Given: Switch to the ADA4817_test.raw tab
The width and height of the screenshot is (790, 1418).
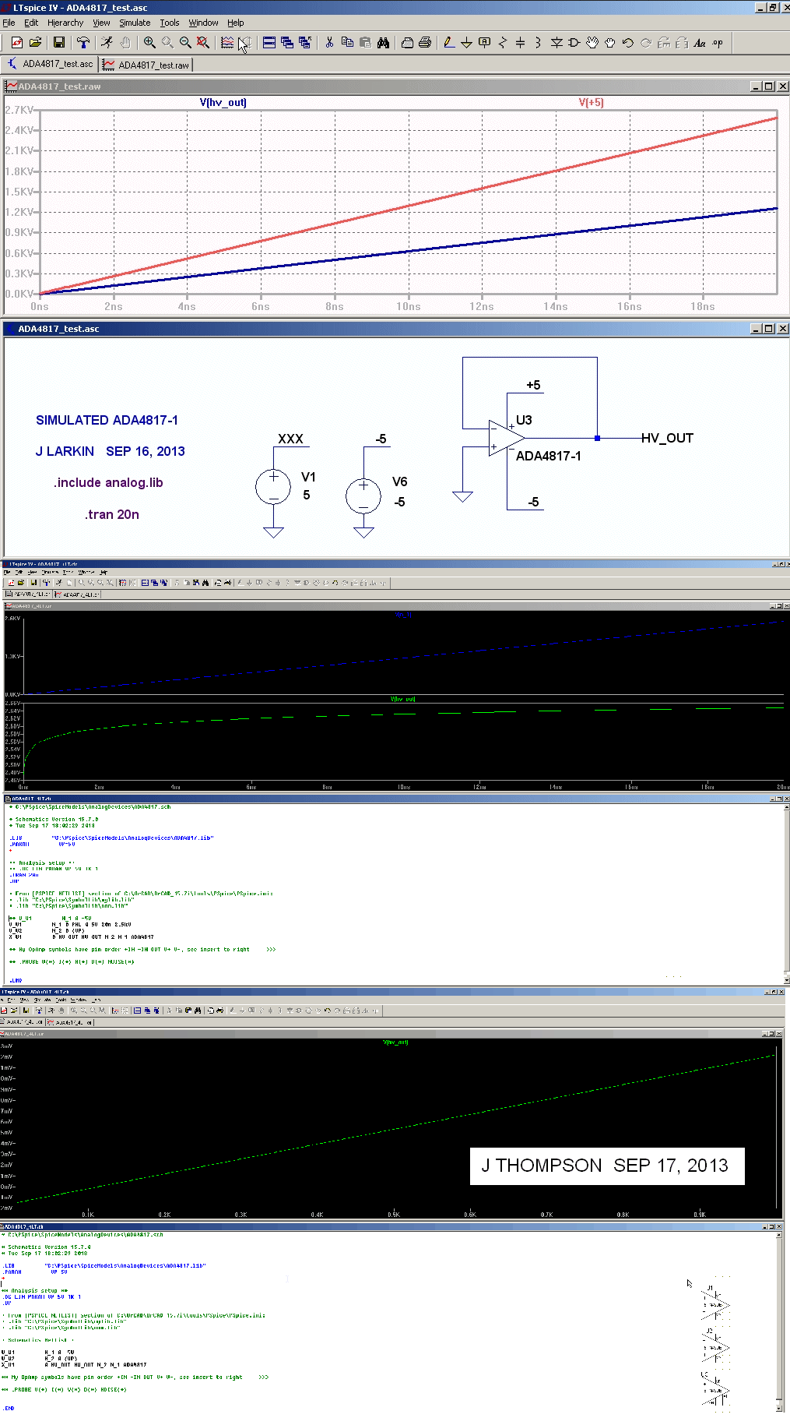Looking at the screenshot, I should coord(146,65).
